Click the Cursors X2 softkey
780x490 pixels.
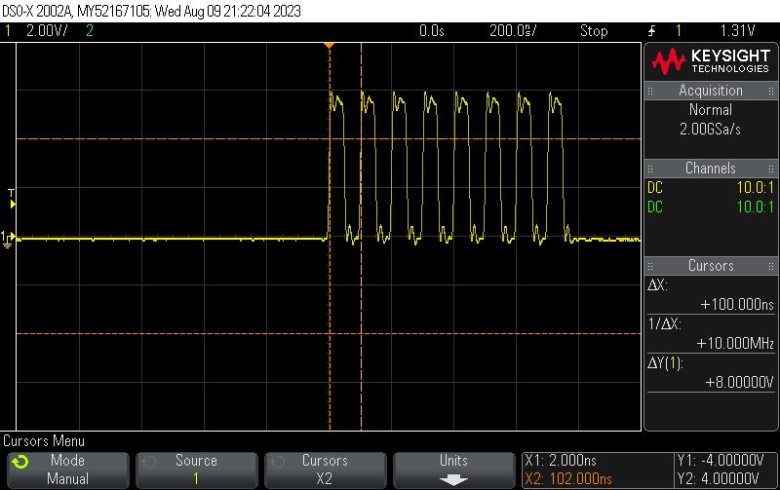click(x=326, y=471)
